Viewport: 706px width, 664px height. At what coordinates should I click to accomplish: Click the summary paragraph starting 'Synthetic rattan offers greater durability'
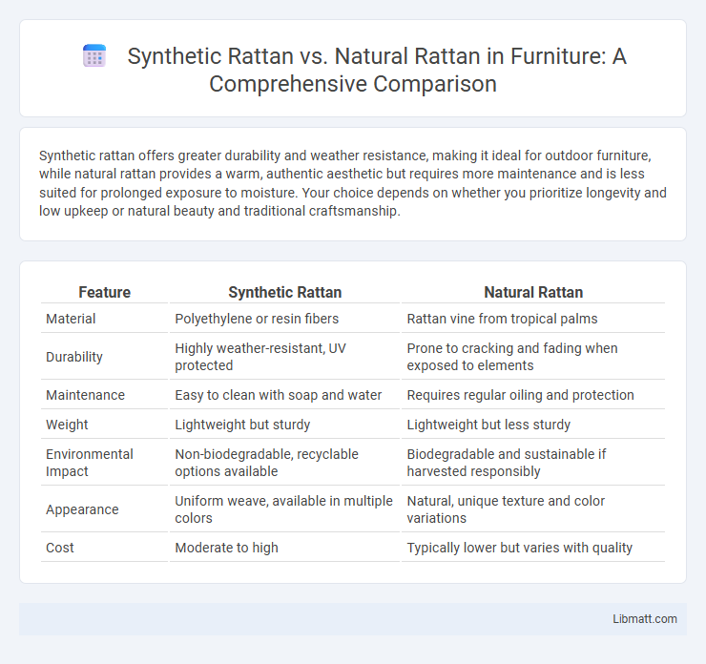coord(353,183)
